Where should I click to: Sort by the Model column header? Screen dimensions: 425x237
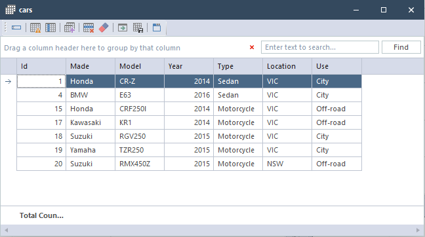(x=140, y=66)
